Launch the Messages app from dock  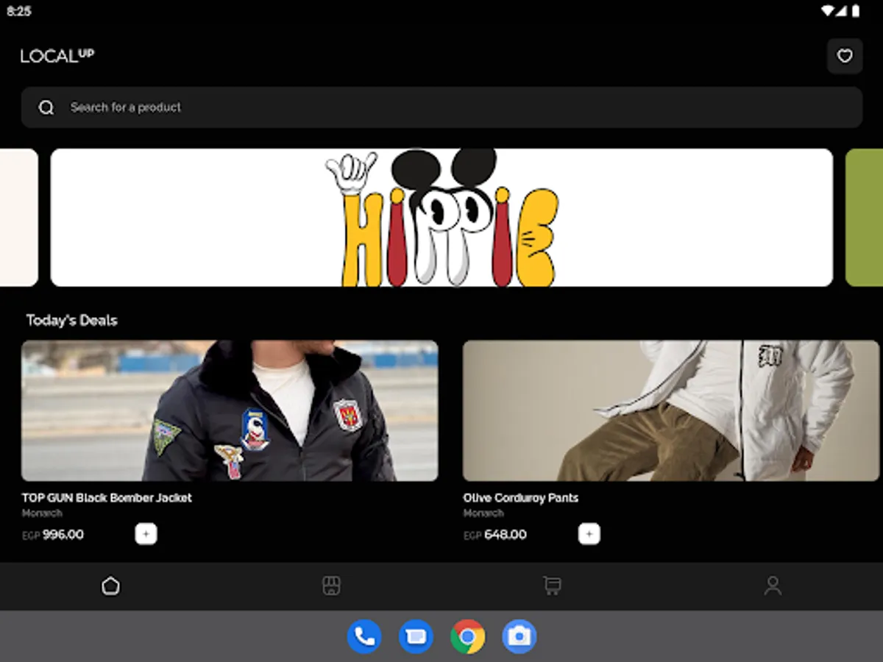416,636
